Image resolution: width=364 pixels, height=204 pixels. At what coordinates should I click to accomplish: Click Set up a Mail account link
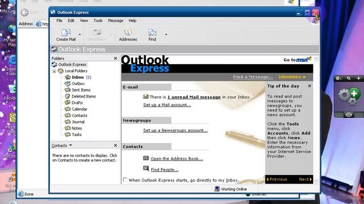(x=167, y=105)
